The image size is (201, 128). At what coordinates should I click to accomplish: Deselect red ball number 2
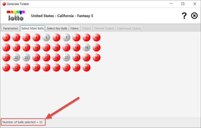16,37
